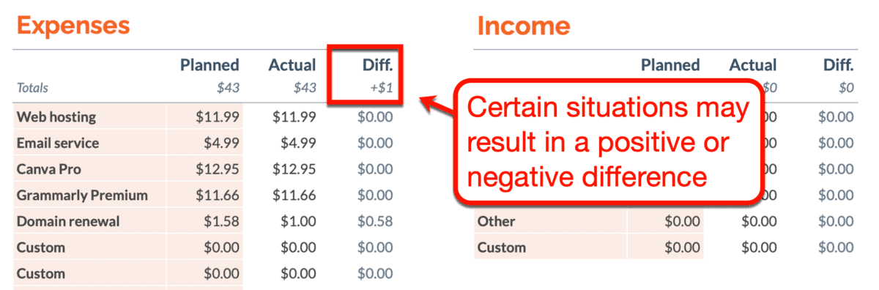Select the Web hosting expense label cell
The height and width of the screenshot is (290, 879).
tap(90, 117)
